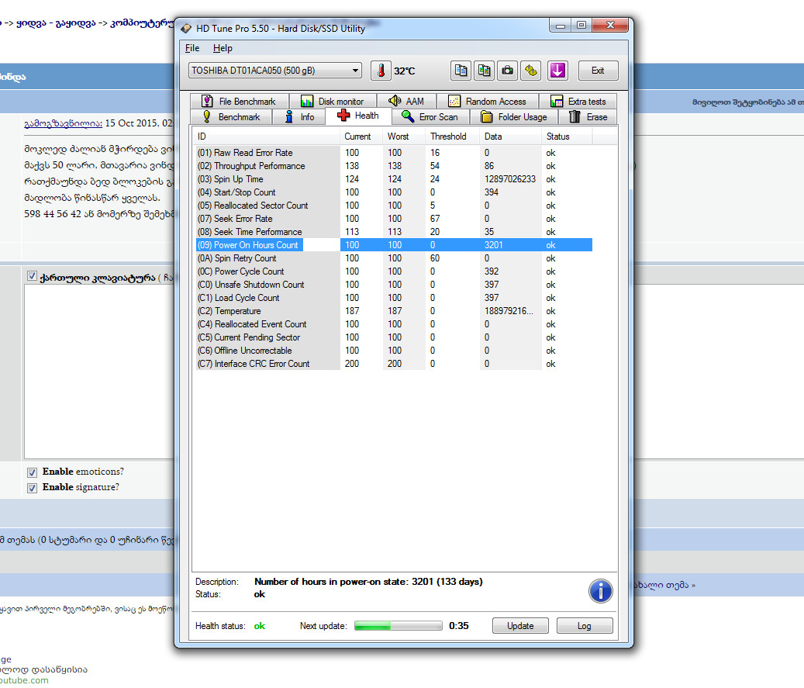Open the File menu
This screenshot has height=688, width=804.
tap(192, 48)
